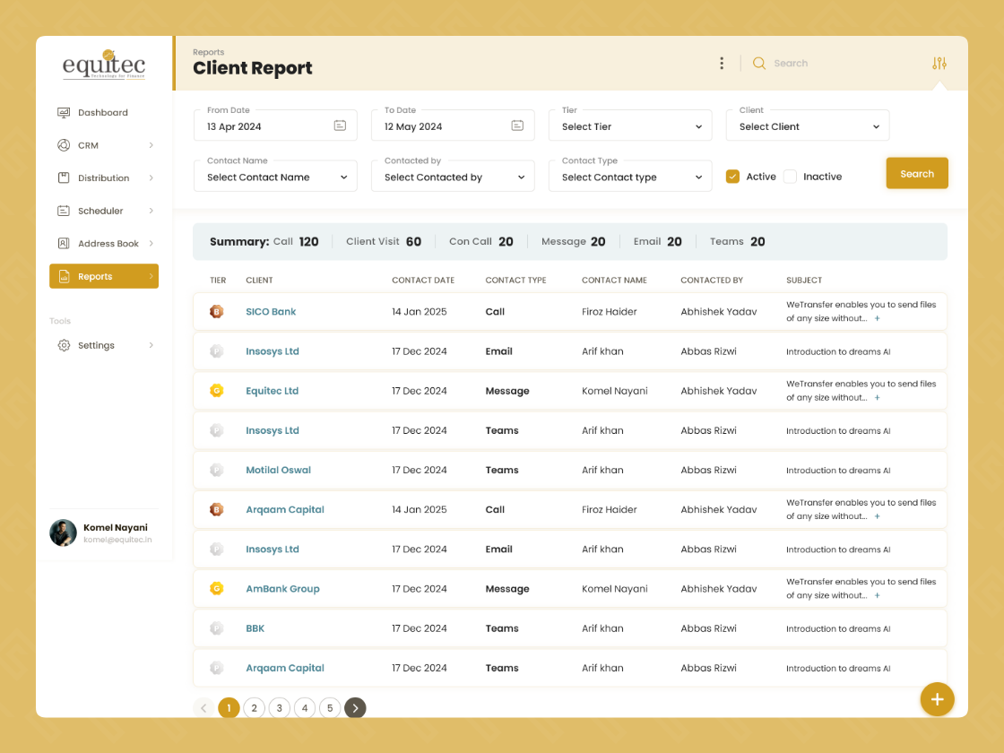Open the Select Contacted by dropdown
The height and width of the screenshot is (753, 1004).
[x=453, y=176]
